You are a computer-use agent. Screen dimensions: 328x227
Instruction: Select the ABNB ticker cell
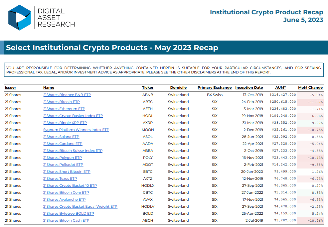148,95
